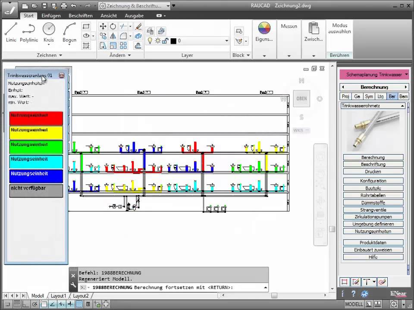Select the Stretch tool
The image size is (414, 310).
[x=103, y=46]
